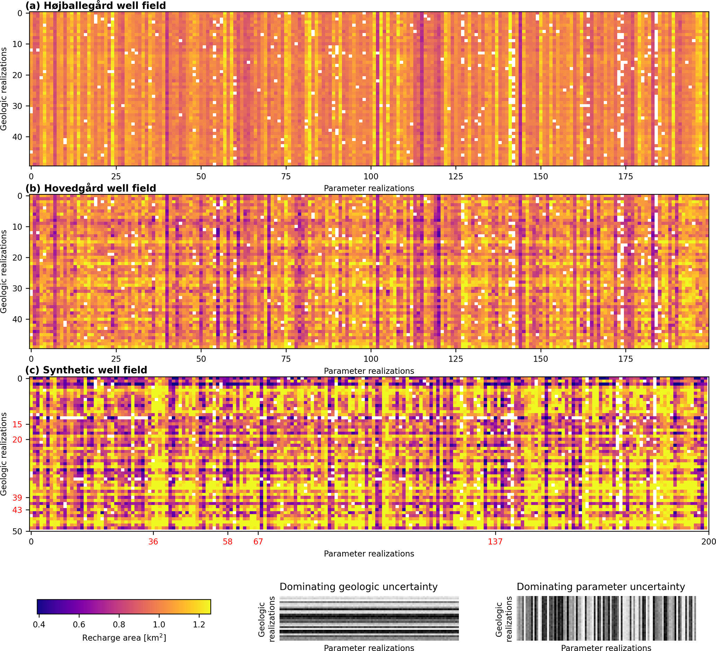Click the 200 tick label in panel c
Image resolution: width=716 pixels, height=651 pixels.
(708, 542)
